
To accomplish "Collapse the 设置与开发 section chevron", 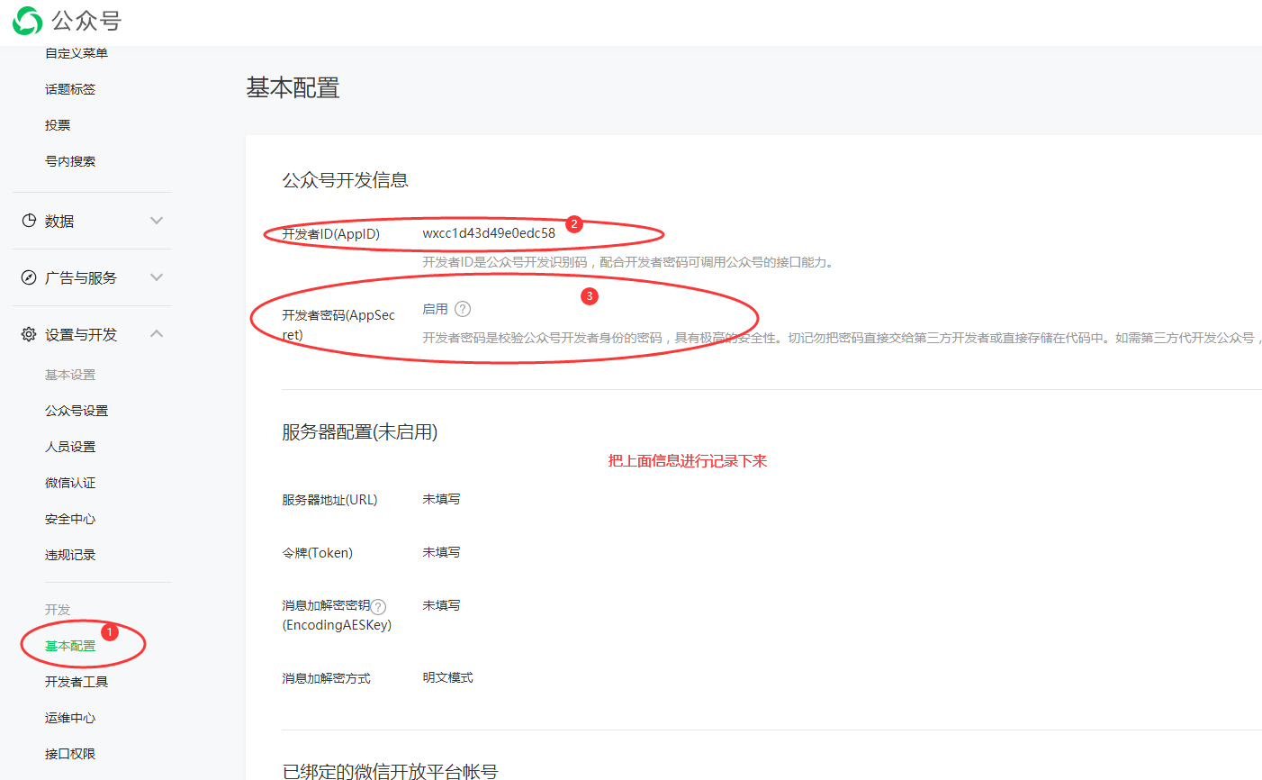I will tap(157, 334).
